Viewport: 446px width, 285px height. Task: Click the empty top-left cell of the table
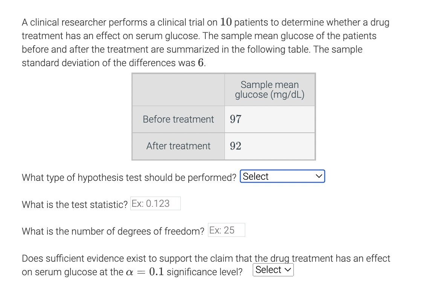coord(178,89)
